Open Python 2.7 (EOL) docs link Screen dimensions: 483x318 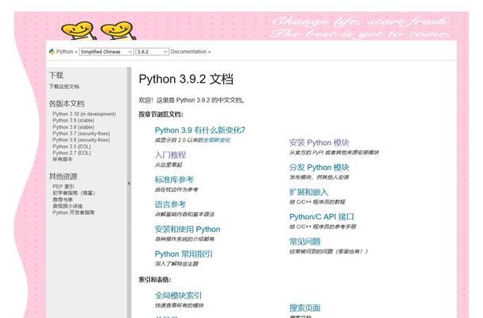(71, 153)
